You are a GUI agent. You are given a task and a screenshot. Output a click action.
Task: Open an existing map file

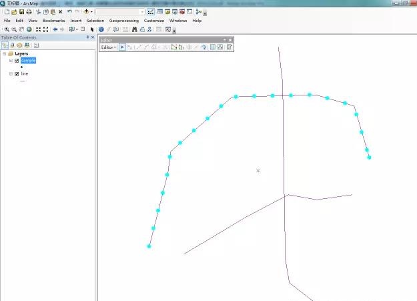click(15, 12)
